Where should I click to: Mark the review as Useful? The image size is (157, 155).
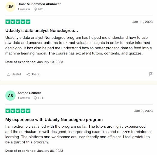click(14, 74)
